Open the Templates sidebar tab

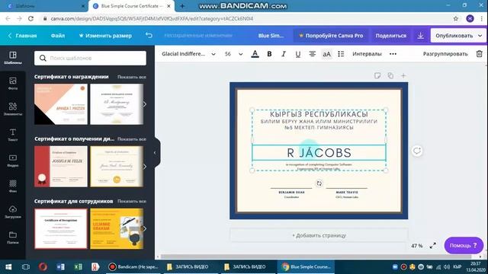[x=13, y=58]
